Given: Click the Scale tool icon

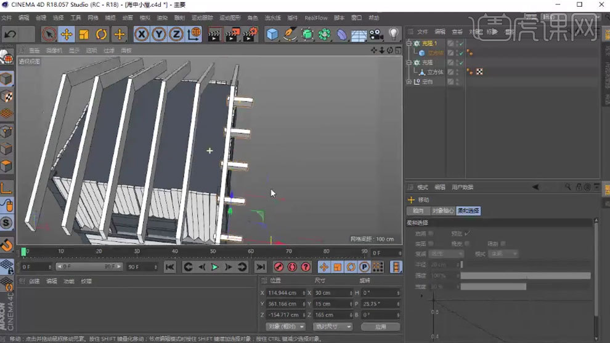Looking at the screenshot, I should tap(84, 34).
